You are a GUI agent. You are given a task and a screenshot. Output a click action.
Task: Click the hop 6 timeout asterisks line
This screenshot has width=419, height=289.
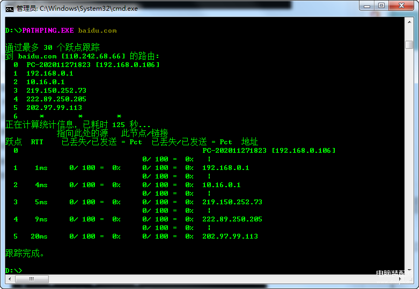click(x=68, y=116)
